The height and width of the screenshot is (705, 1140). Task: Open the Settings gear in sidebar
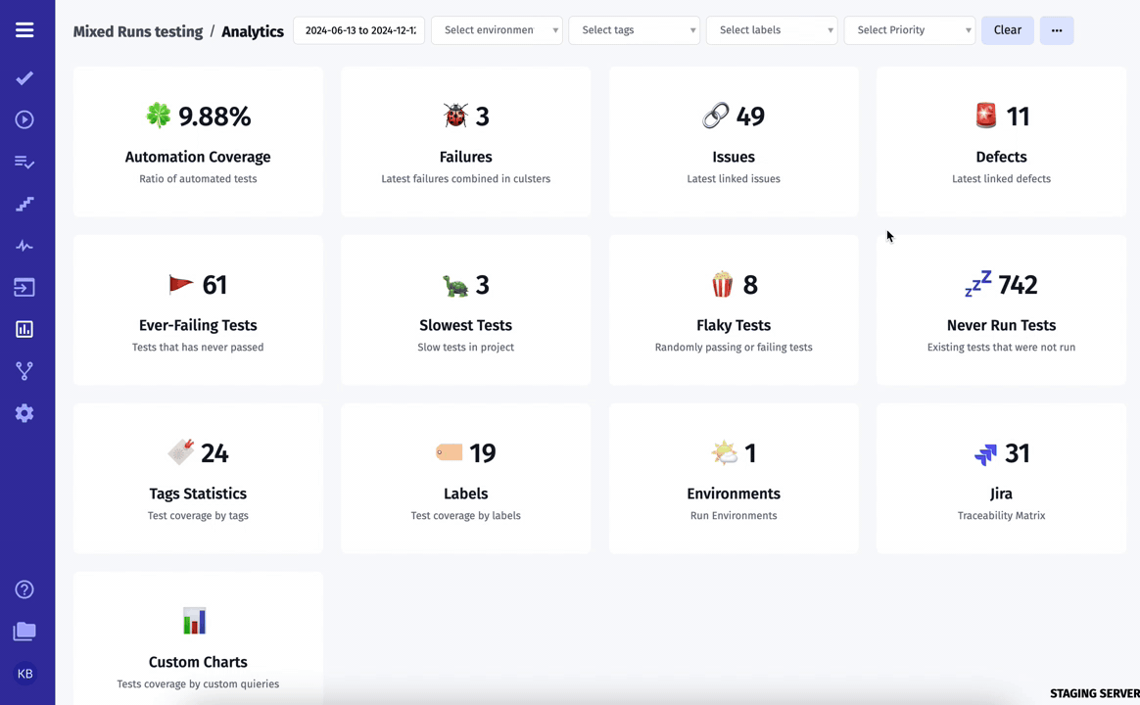[x=24, y=413]
